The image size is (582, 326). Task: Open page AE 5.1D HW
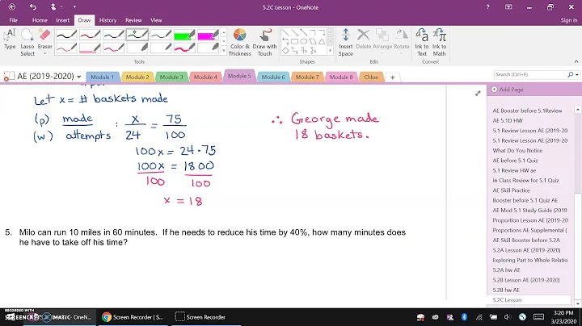tap(508, 120)
